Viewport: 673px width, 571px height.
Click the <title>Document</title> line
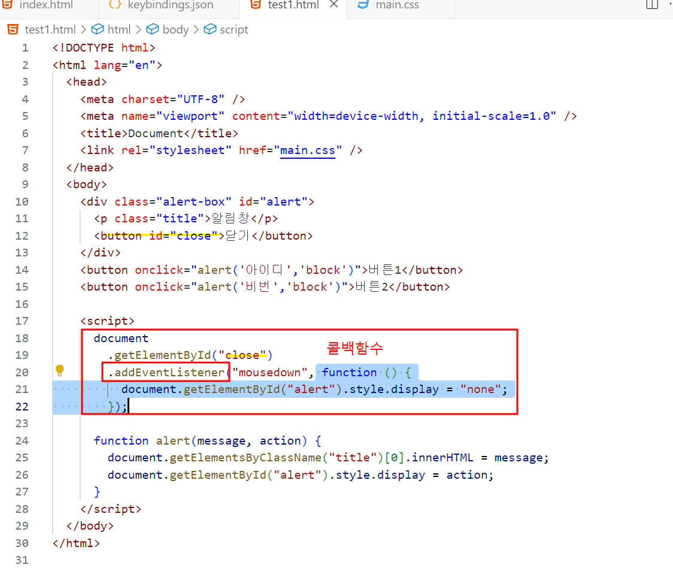pos(159,134)
